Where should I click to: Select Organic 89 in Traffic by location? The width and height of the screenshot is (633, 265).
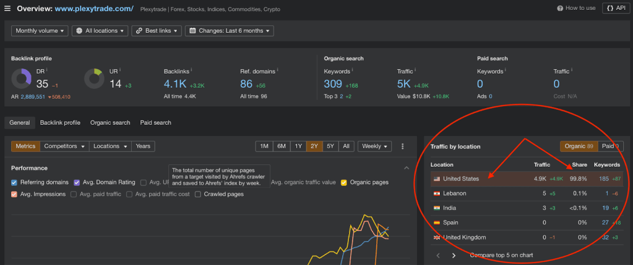click(579, 146)
